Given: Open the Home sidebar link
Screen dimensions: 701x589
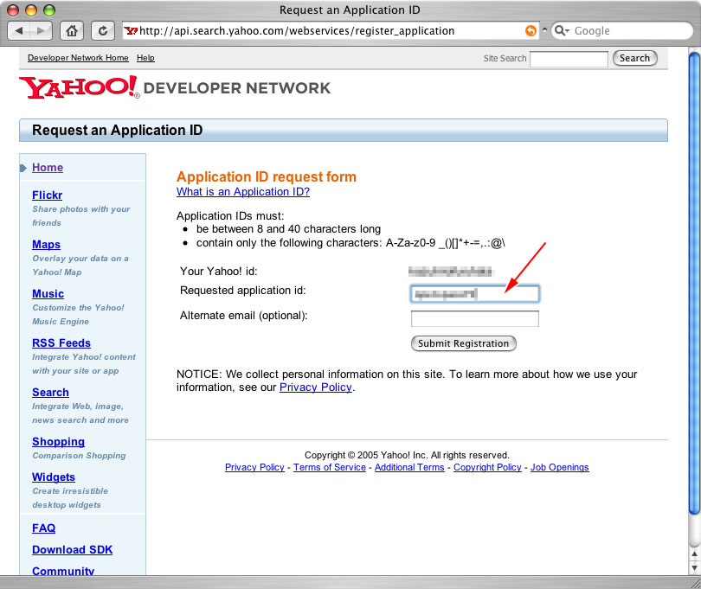Looking at the screenshot, I should click(x=48, y=168).
